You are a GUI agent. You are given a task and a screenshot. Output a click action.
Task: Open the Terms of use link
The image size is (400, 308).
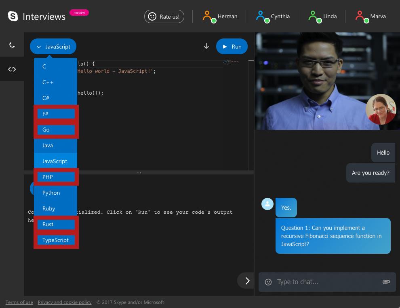pyautogui.click(x=19, y=302)
